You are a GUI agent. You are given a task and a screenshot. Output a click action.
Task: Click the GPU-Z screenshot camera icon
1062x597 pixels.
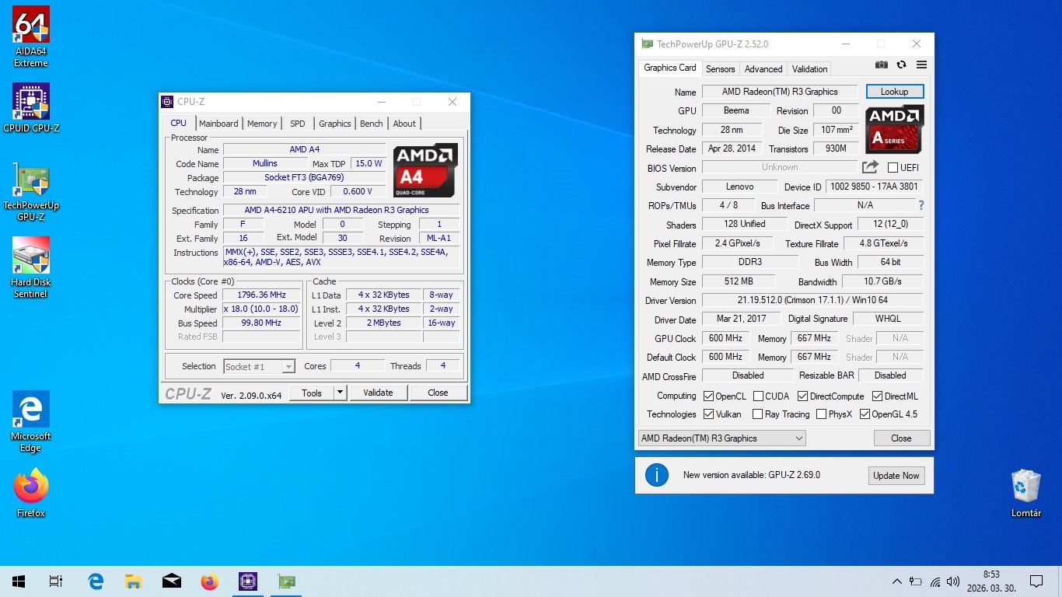click(x=881, y=65)
